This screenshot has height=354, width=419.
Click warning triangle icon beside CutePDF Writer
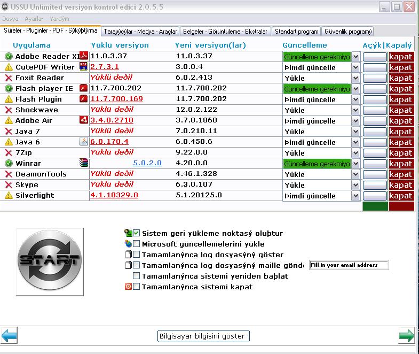click(9, 67)
